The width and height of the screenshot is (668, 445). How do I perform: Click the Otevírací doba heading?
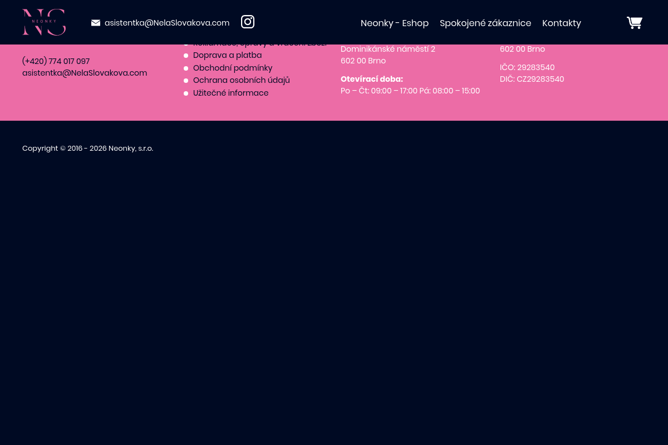[371, 79]
